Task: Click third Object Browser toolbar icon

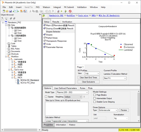Action: pyautogui.click(x=11, y=18)
